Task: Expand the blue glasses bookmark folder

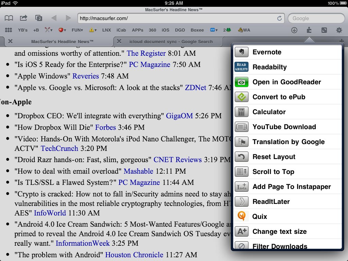Action: 214,30
